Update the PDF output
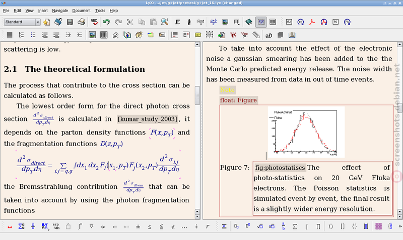Image resolution: width=403 pixels, height=240 pixels. (x=324, y=22)
